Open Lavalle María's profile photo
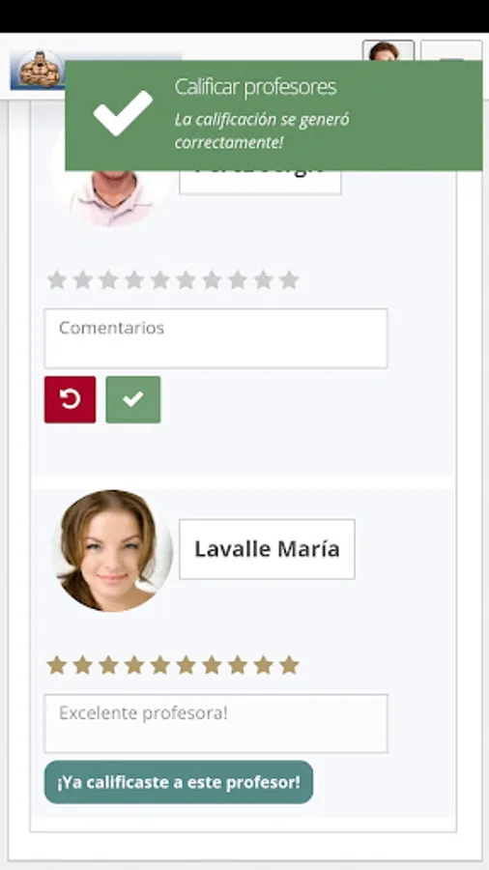 coord(112,551)
